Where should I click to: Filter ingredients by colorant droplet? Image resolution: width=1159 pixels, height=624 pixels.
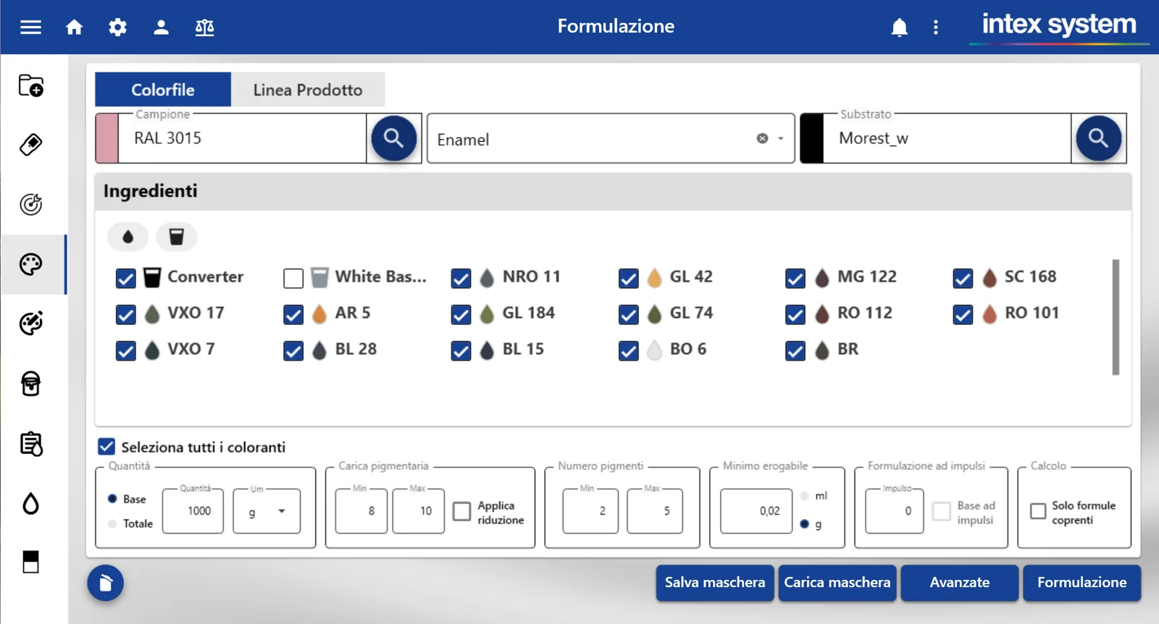[128, 237]
